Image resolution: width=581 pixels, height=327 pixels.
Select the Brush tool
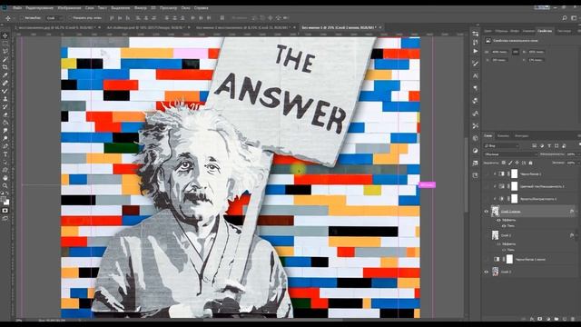[x=5, y=91]
